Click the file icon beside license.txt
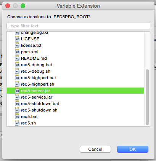Screen dimensions: 156x161 (x=17, y=45)
